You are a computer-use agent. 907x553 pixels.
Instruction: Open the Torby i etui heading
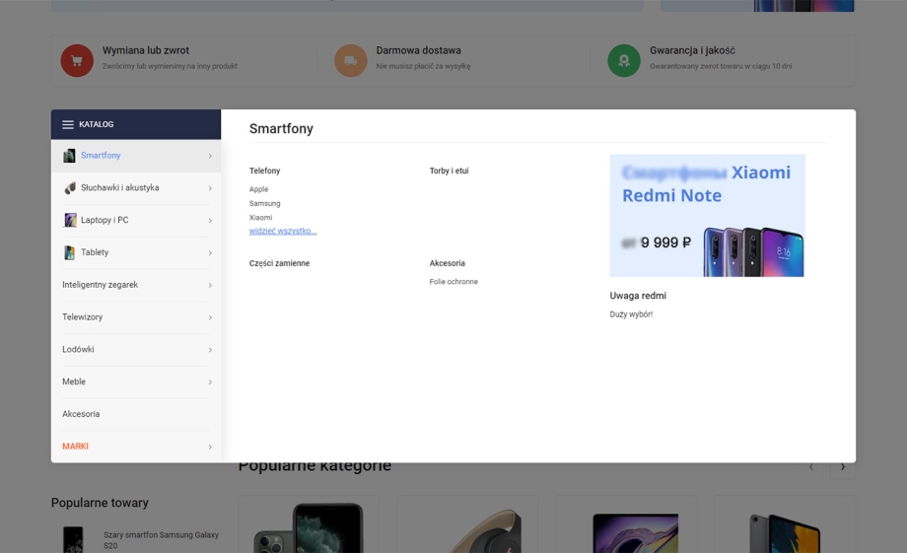coord(449,171)
